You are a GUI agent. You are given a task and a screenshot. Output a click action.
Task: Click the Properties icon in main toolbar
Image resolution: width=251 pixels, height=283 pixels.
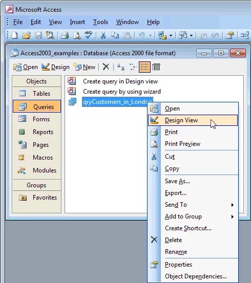(x=230, y=35)
